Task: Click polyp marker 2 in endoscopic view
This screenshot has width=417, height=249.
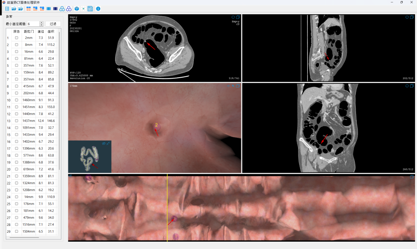Action: pos(157,127)
